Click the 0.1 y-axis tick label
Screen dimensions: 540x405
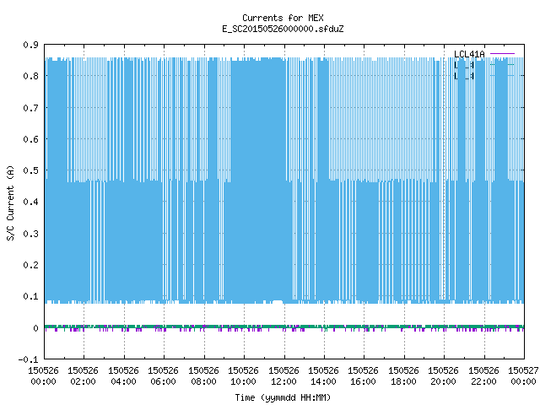coord(30,296)
